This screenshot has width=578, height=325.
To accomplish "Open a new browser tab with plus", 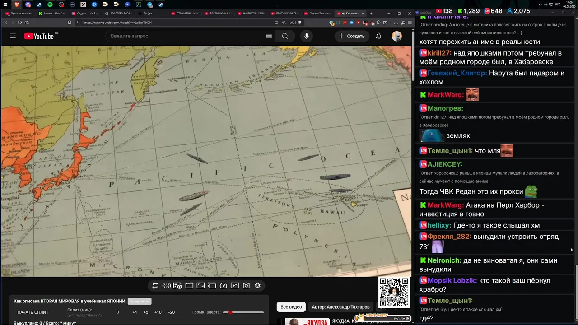I will (x=371, y=14).
